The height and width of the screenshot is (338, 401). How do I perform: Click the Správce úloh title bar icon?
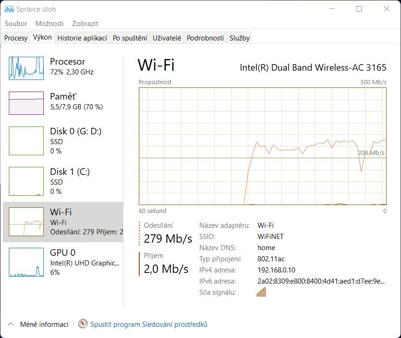pos(9,9)
